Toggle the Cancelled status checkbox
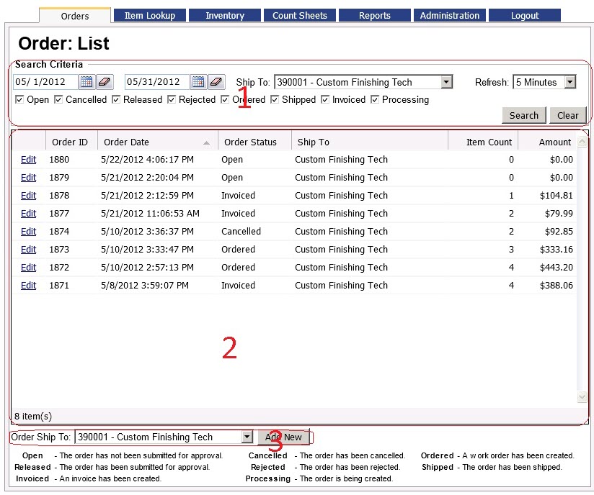The image size is (594, 495). pos(58,100)
